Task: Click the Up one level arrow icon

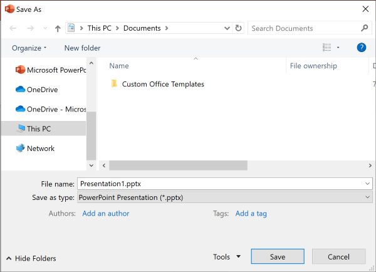Action: (x=58, y=28)
